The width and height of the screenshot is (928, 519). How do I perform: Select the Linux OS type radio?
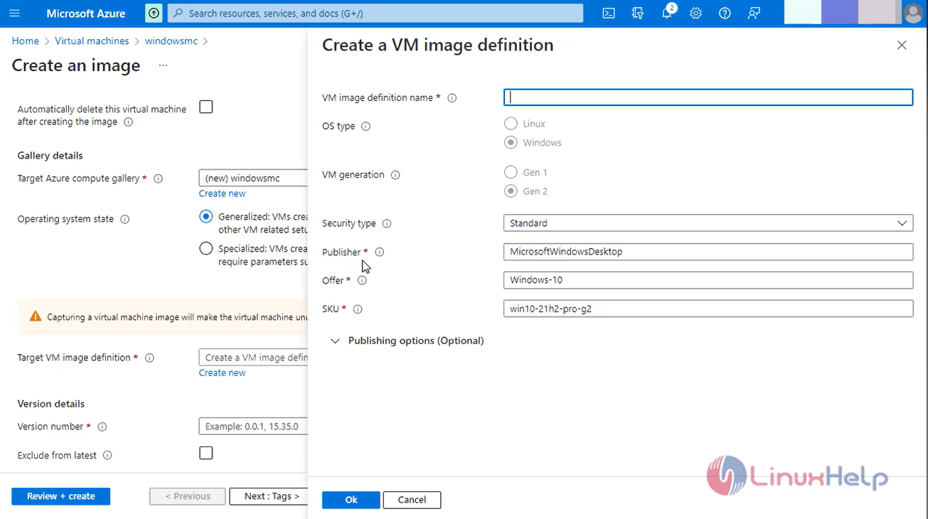click(x=511, y=124)
